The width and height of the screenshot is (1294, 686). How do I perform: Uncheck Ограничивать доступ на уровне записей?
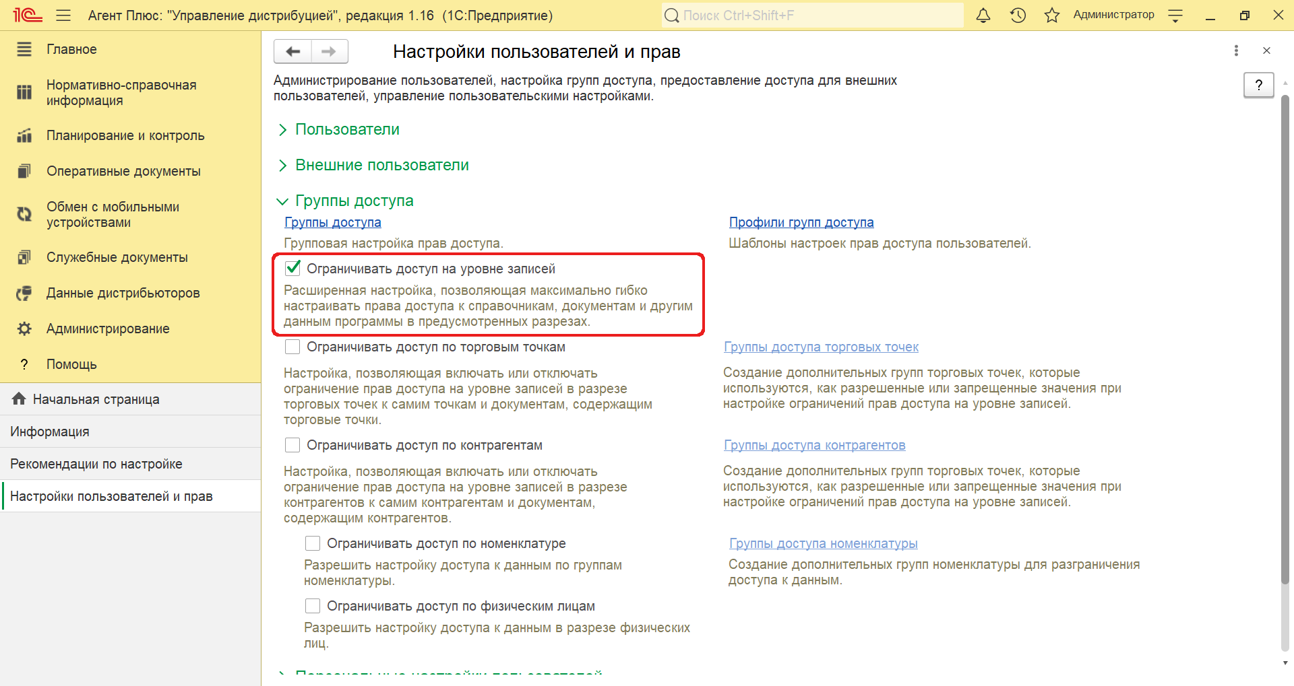(292, 269)
